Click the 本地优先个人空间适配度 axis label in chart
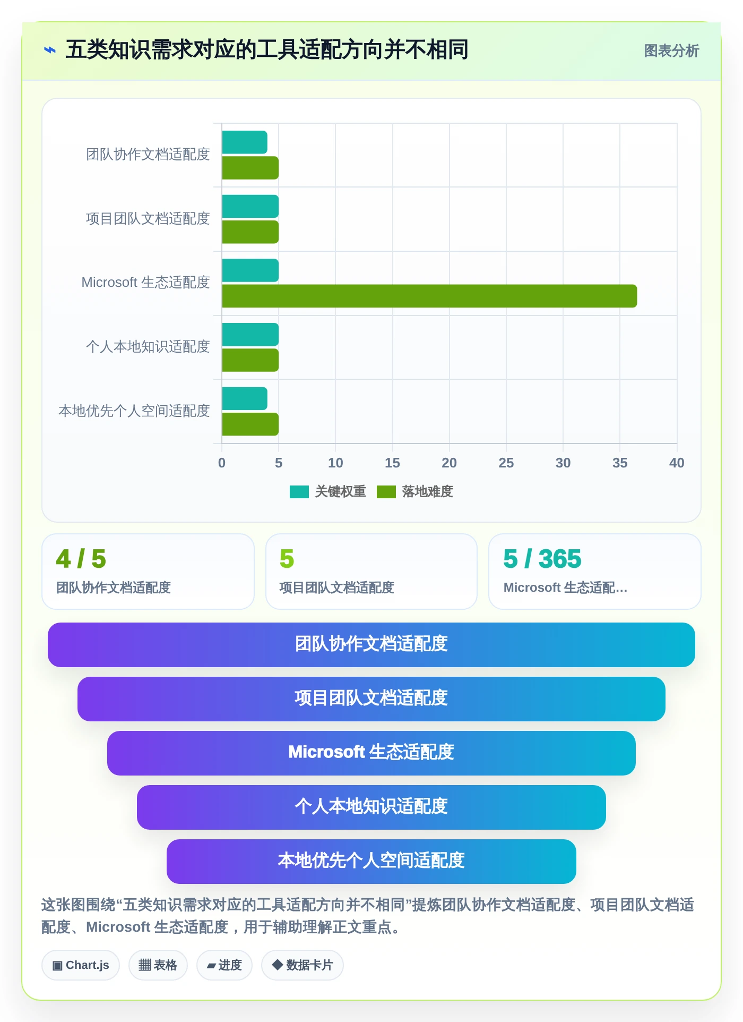Screen dimensions: 743x1022 [134, 411]
